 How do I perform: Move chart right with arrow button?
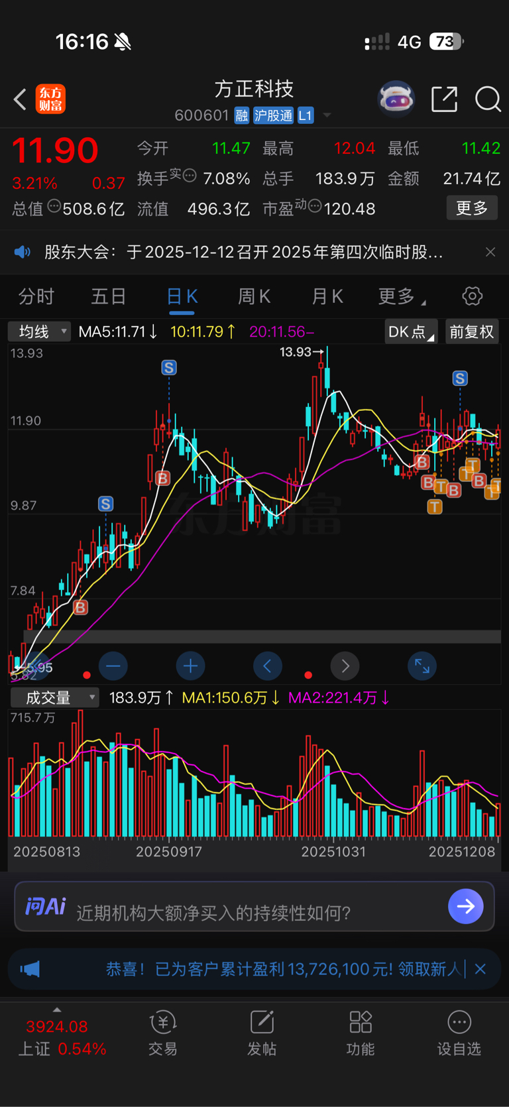click(x=345, y=666)
